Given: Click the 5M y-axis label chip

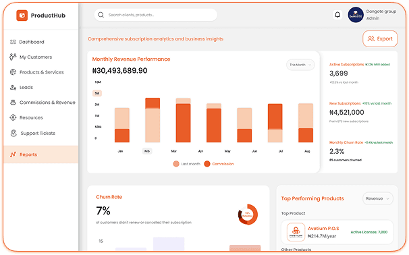Looking at the screenshot, I should pos(97,93).
